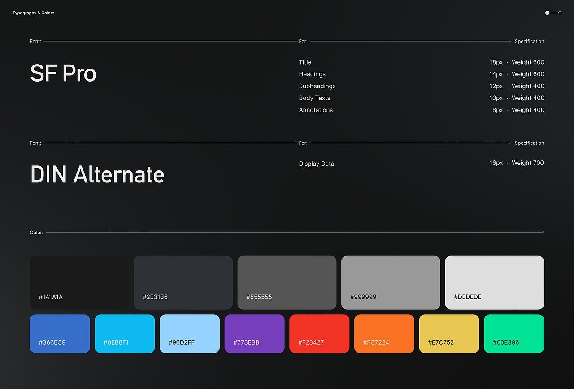Click the "Display Data" usage label
This screenshot has width=574, height=389.
point(317,164)
